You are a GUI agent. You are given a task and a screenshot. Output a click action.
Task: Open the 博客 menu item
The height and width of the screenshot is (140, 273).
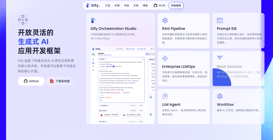pyautogui.click(x=145, y=5)
